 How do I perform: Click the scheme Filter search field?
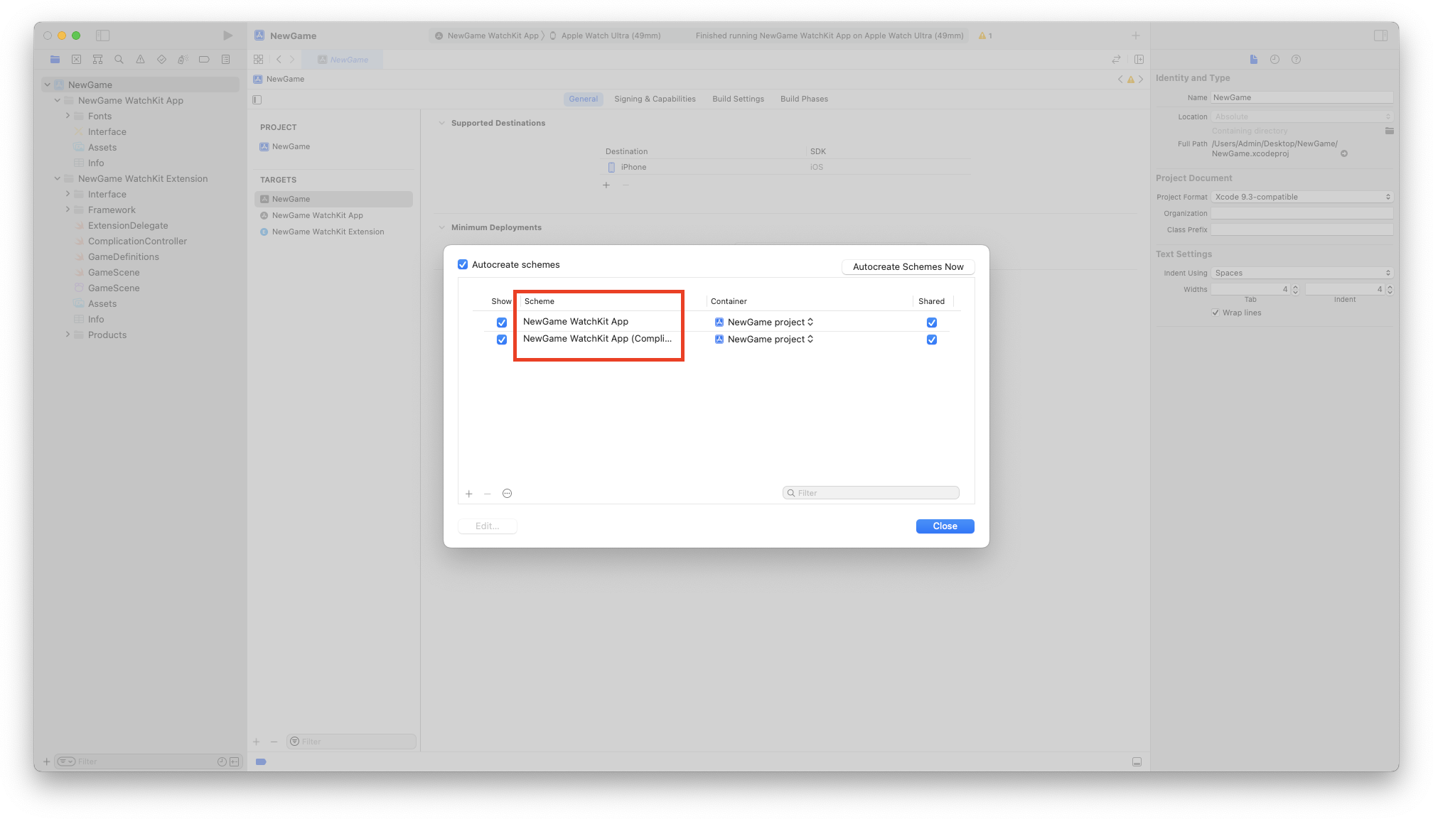(x=871, y=493)
